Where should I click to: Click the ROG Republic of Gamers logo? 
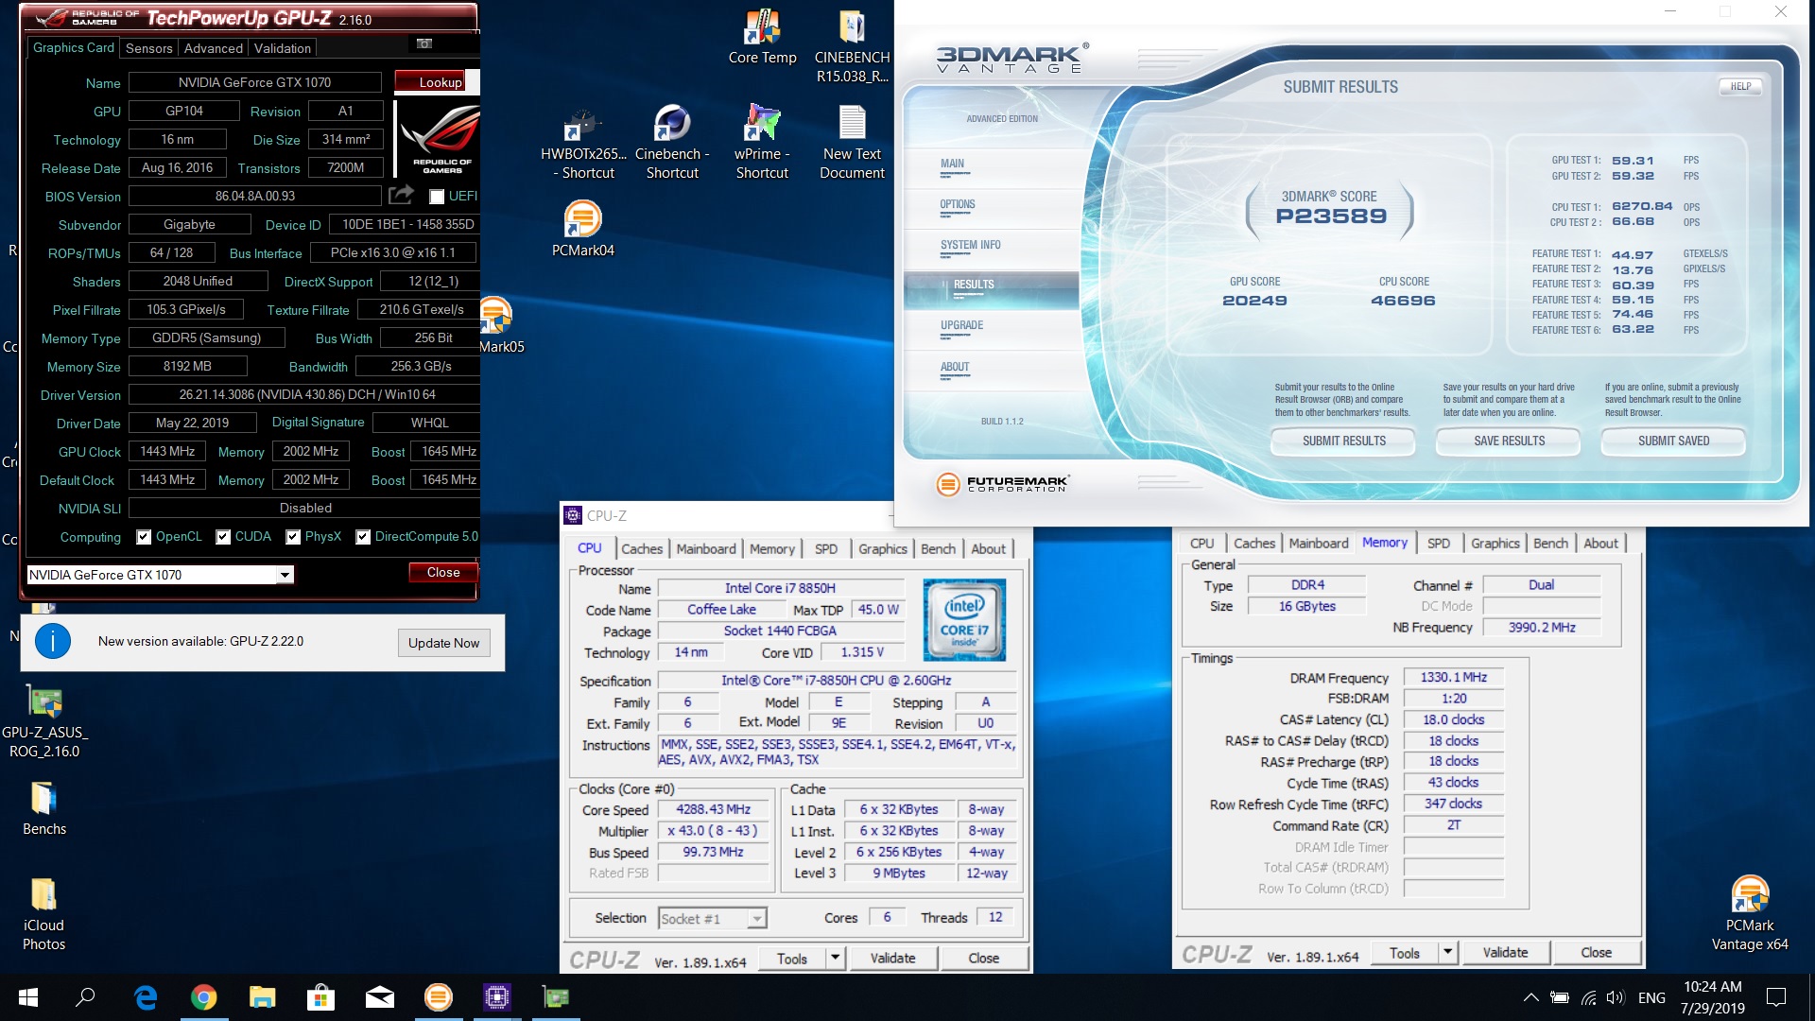coord(438,138)
